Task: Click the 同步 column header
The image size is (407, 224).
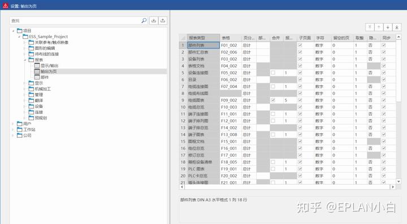Action: tap(388, 38)
